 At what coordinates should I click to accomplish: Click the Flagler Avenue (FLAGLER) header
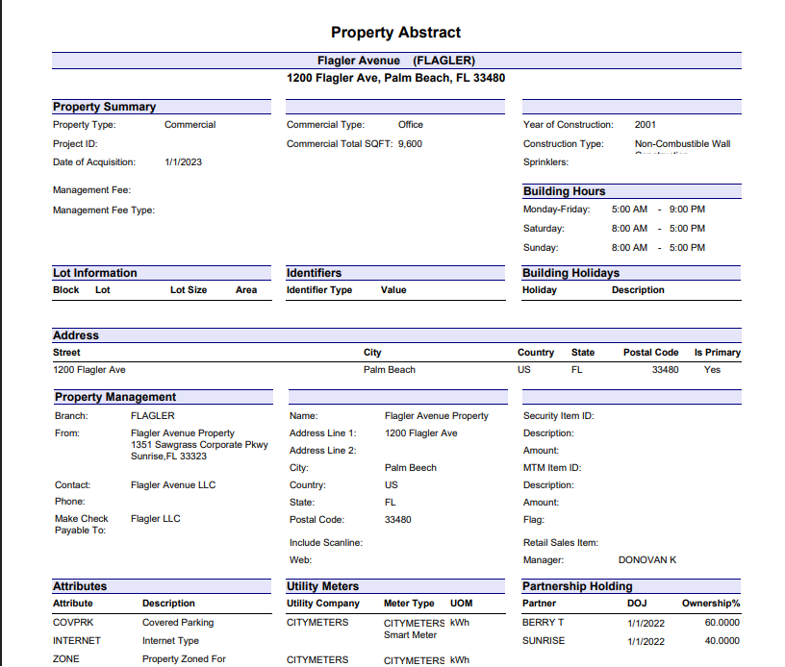point(395,60)
